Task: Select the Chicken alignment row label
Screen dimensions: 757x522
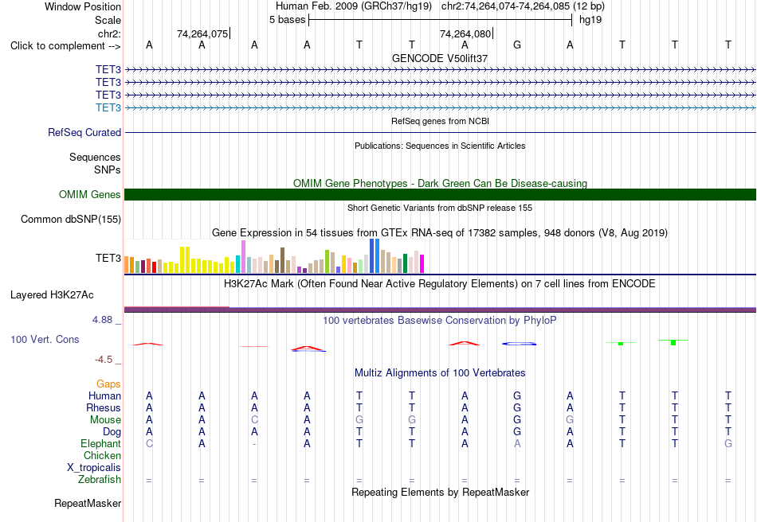Action: pyautogui.click(x=102, y=455)
